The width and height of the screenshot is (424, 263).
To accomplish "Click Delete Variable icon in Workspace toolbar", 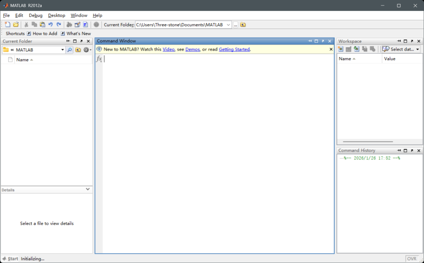I will [373, 49].
